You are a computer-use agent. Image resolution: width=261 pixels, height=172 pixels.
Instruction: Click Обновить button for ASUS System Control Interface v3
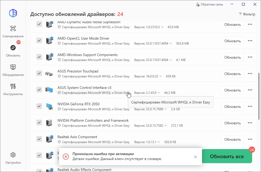coord(233,90)
